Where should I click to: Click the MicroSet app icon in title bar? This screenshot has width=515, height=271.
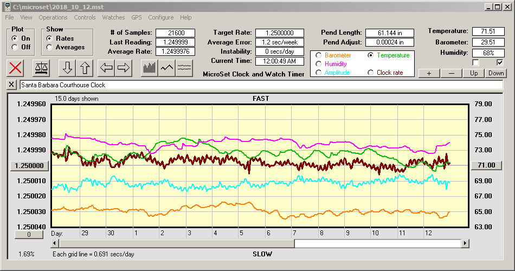click(x=7, y=7)
